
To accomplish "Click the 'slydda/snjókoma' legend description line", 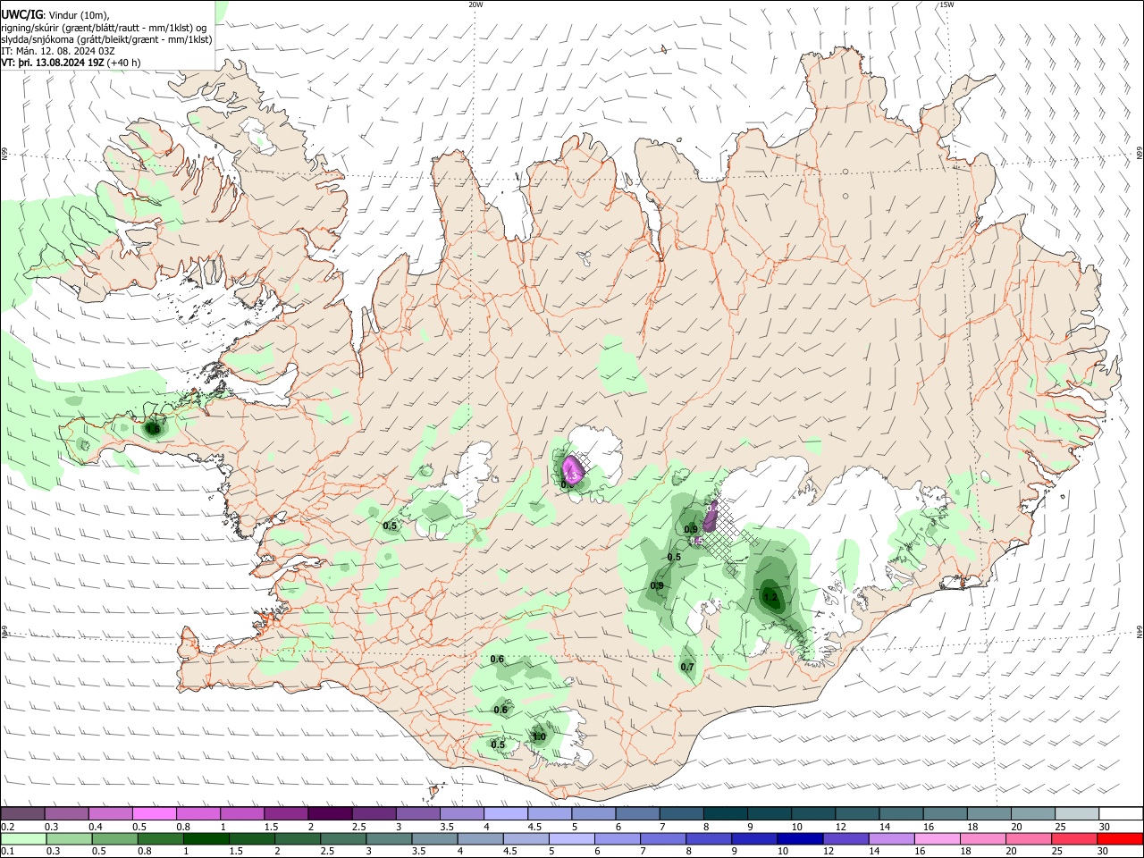I will pos(106,39).
